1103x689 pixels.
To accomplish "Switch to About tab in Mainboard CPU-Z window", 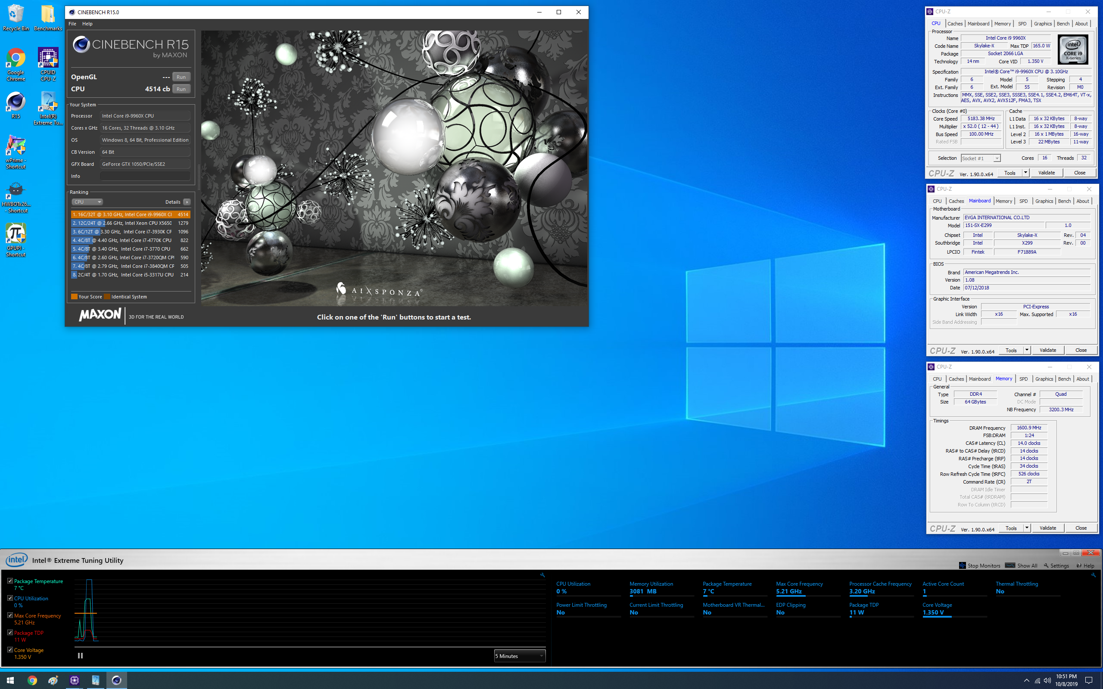I will pos(1082,201).
